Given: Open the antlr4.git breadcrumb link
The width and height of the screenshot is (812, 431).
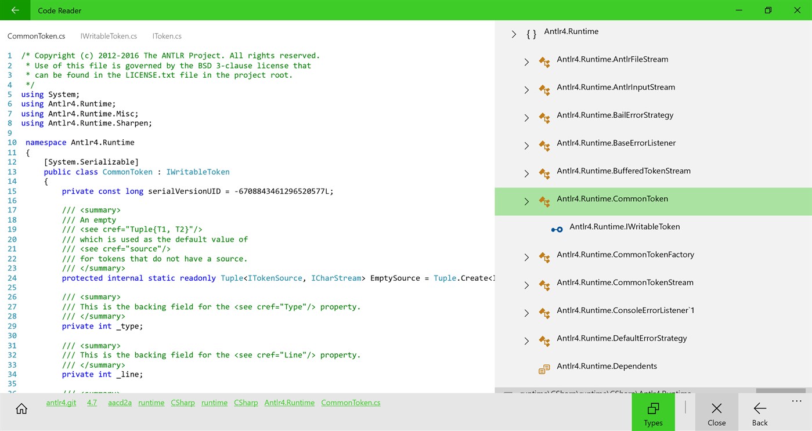Looking at the screenshot, I should pyautogui.click(x=61, y=403).
